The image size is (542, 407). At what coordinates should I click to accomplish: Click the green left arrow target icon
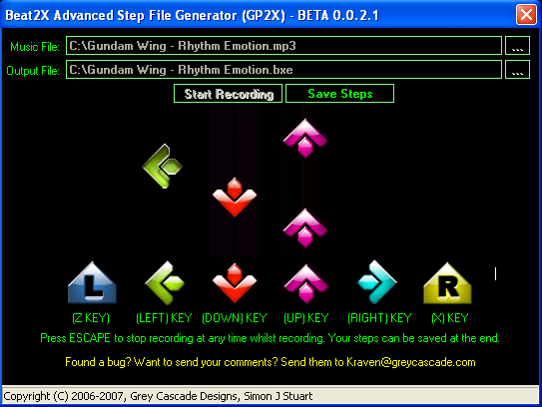pos(165,283)
